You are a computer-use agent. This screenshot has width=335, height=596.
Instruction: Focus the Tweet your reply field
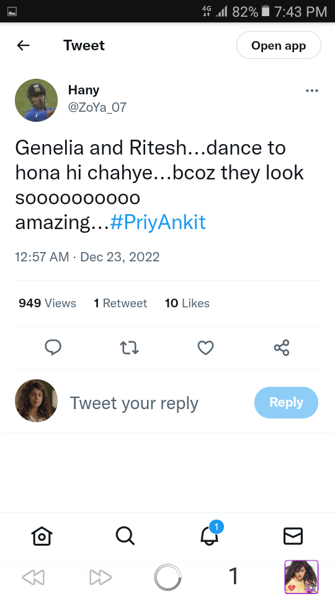(134, 403)
